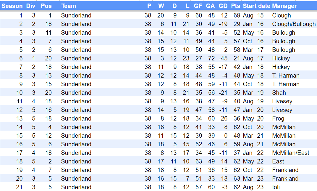Click the Pos column header
This screenshot has width=317, height=191.
pos(46,6)
